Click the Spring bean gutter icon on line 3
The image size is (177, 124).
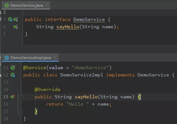click(10, 19)
